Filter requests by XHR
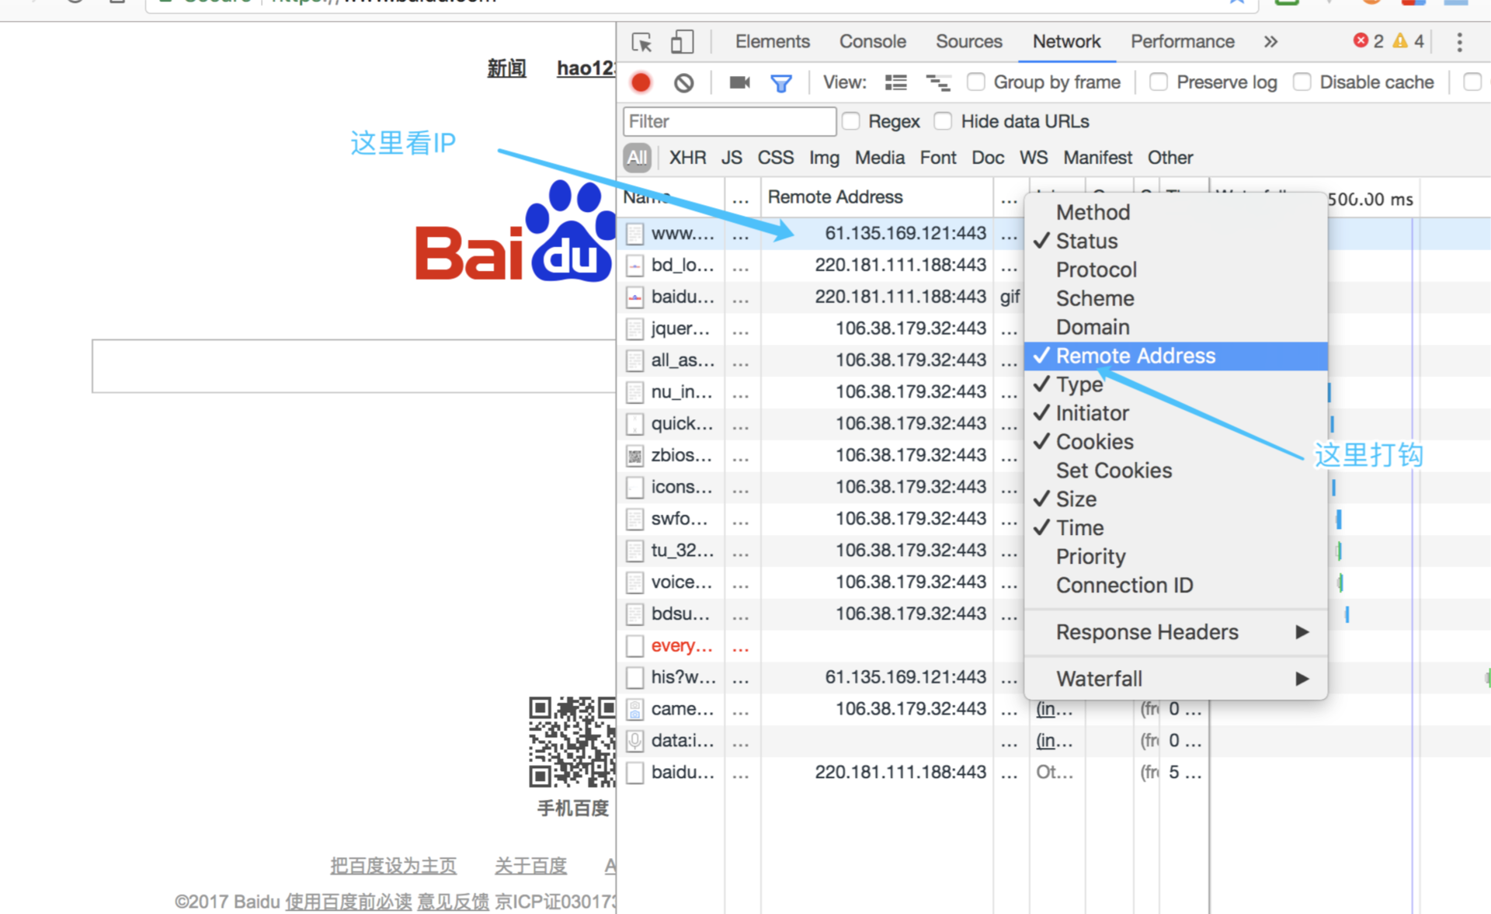Viewport: 1491px width, 914px height. tap(687, 158)
